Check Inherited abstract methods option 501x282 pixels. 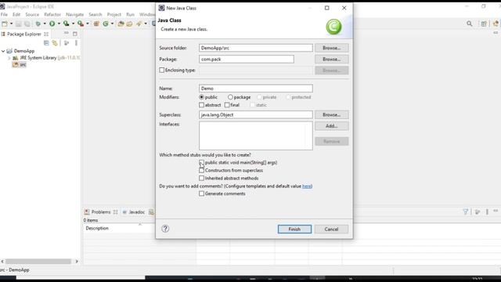tap(202, 178)
